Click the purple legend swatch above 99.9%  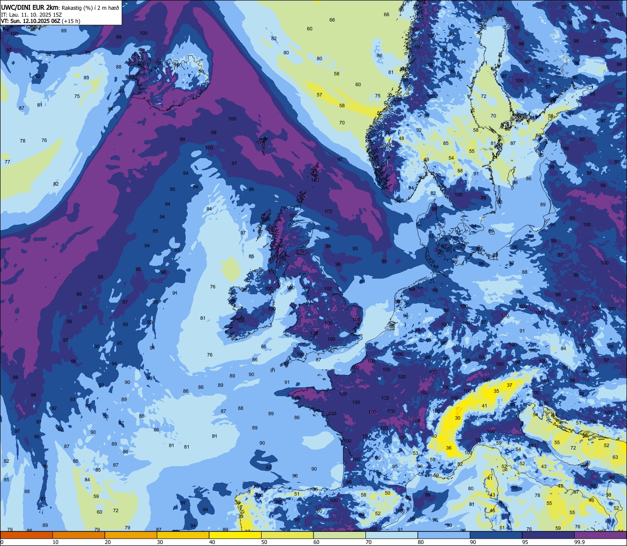coord(600,535)
